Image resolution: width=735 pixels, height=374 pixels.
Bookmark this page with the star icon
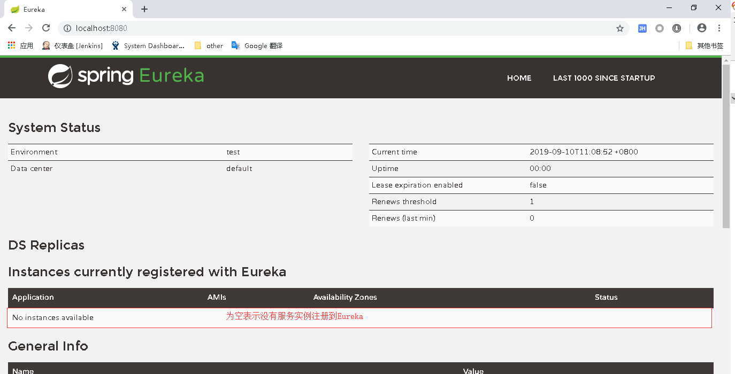pos(620,28)
